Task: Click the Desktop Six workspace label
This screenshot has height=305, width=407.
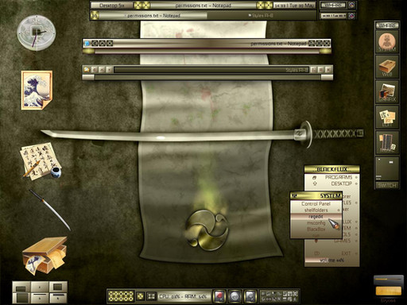Action: pyautogui.click(x=111, y=6)
